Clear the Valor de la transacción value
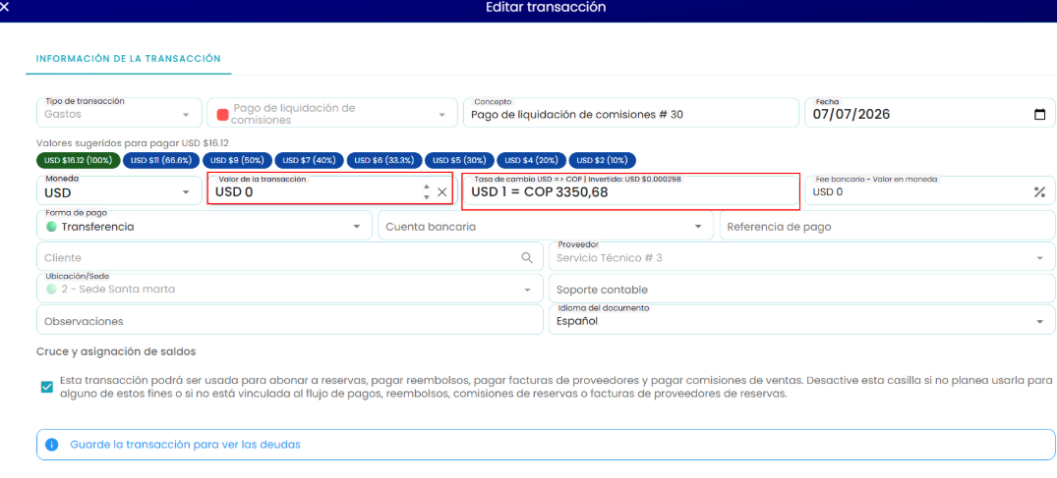The width and height of the screenshot is (1057, 478). pos(442,192)
